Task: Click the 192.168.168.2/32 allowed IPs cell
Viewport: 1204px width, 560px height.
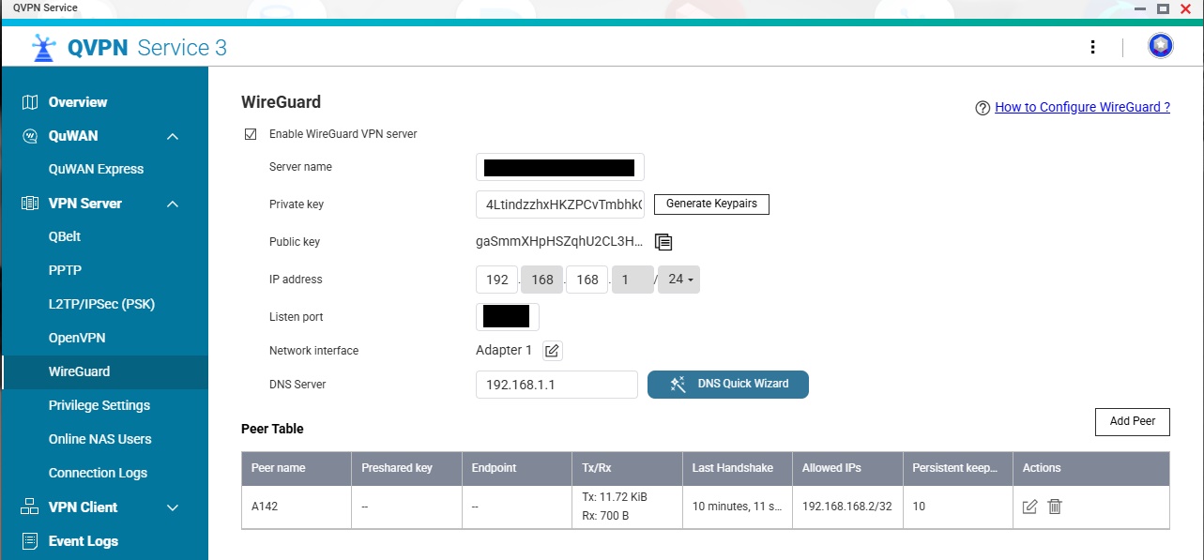Action: (846, 507)
